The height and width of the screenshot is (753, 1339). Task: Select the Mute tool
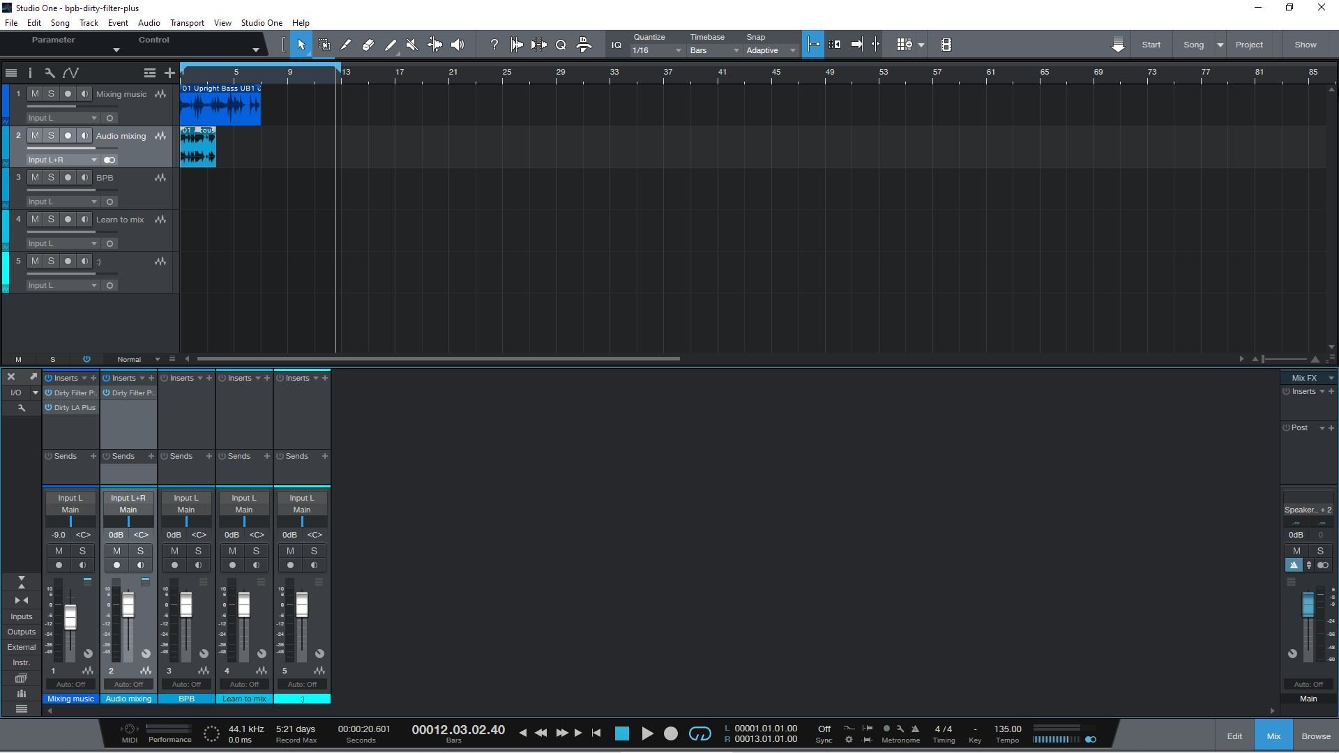pos(412,45)
